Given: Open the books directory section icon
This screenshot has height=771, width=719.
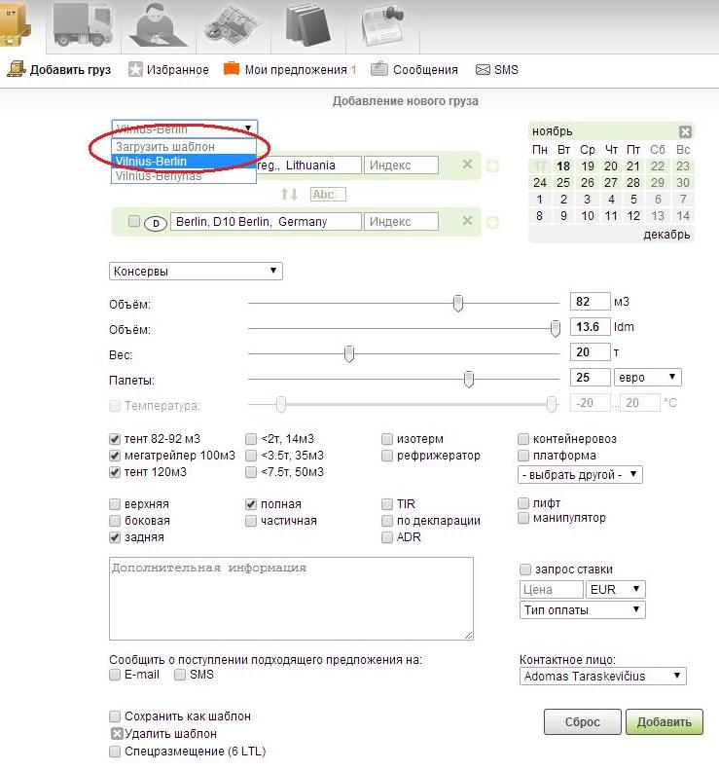Looking at the screenshot, I should pos(307,25).
